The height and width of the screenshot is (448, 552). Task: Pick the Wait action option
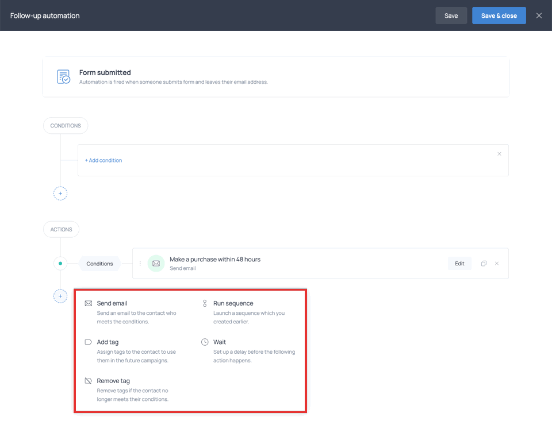point(220,342)
